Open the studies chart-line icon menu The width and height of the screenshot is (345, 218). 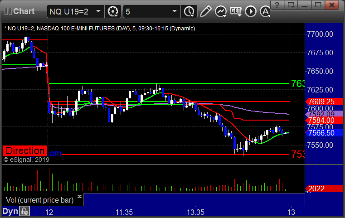click(x=221, y=11)
